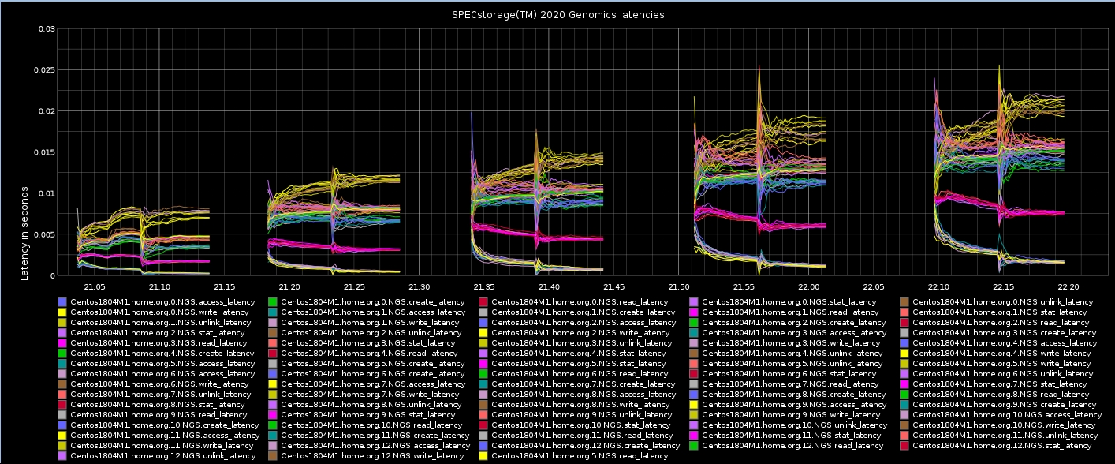
Task: Select legend entry org.10.NGS.create_latency
Action: [159, 425]
